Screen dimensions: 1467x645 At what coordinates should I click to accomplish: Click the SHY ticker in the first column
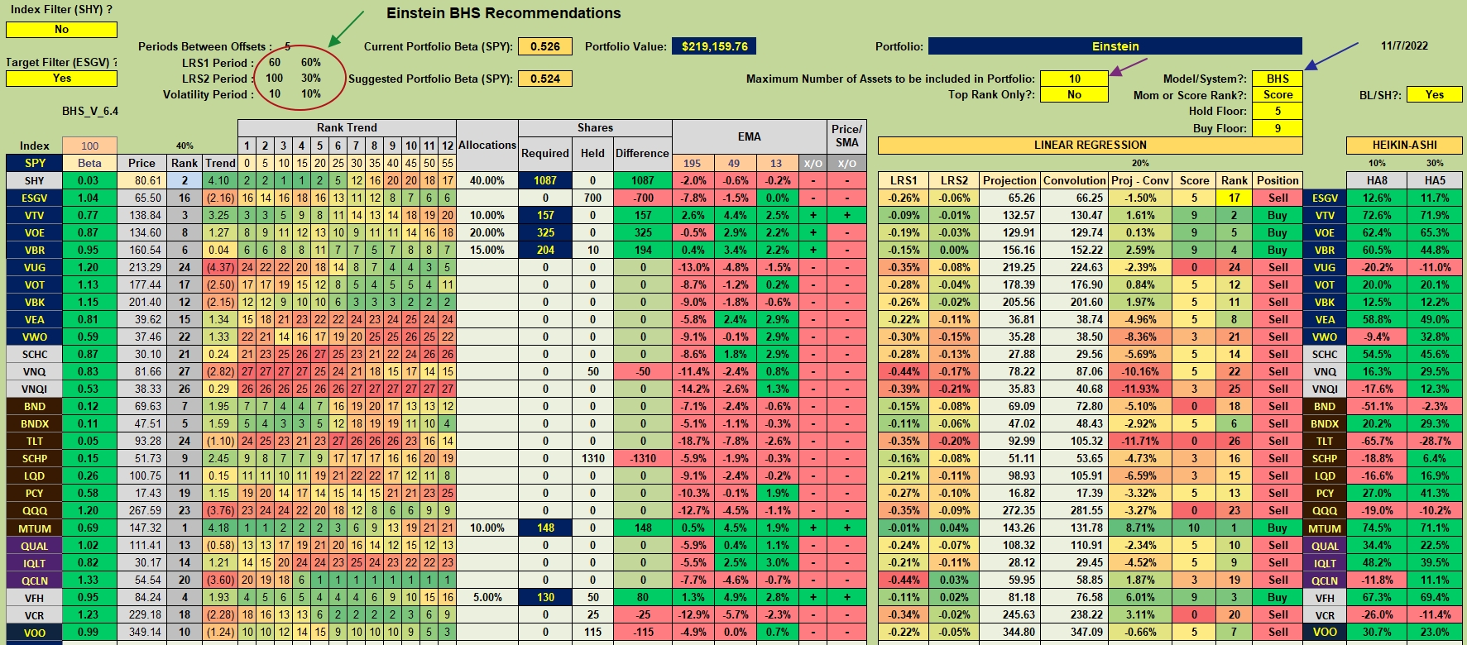35,180
